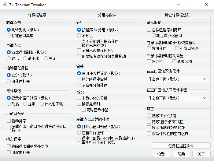Select 打开小窗口预览（默认） radio option

(x=79, y=127)
